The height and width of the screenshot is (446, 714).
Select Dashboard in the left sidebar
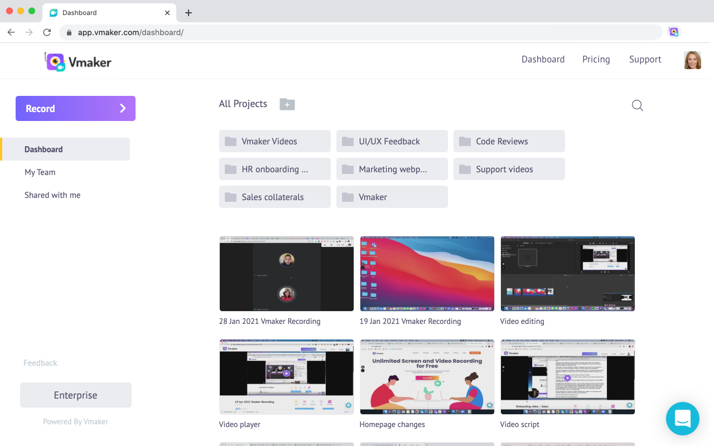66,149
